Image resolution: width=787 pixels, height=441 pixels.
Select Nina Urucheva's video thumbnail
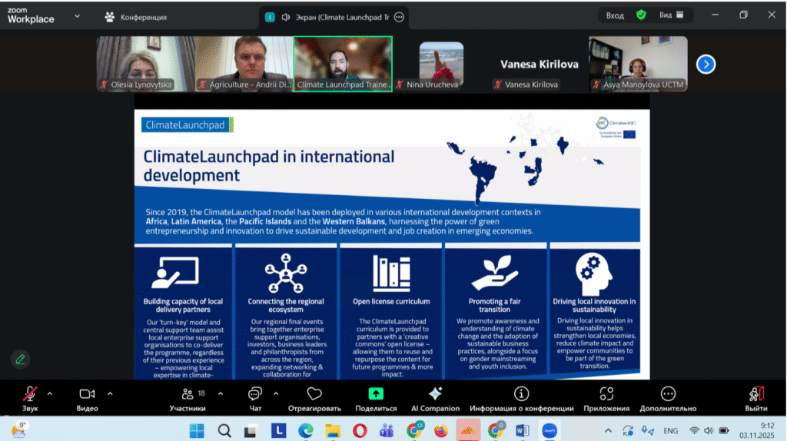pyautogui.click(x=441, y=65)
